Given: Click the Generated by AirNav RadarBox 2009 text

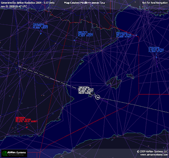Looking at the screenshot, I should coord(28,3).
